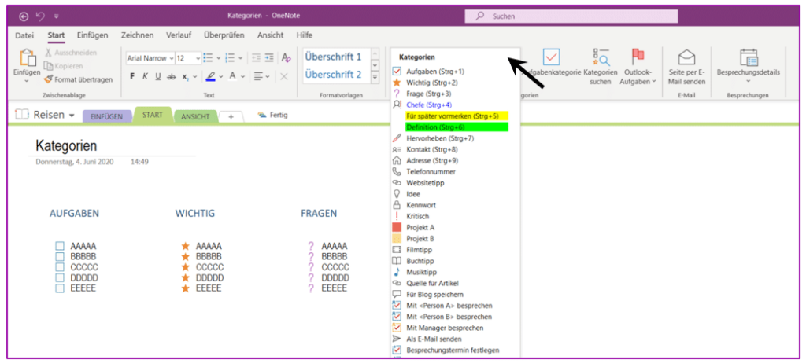The height and width of the screenshot is (363, 806).
Task: Open the Einfügen paste options arrow
Action: [27, 81]
